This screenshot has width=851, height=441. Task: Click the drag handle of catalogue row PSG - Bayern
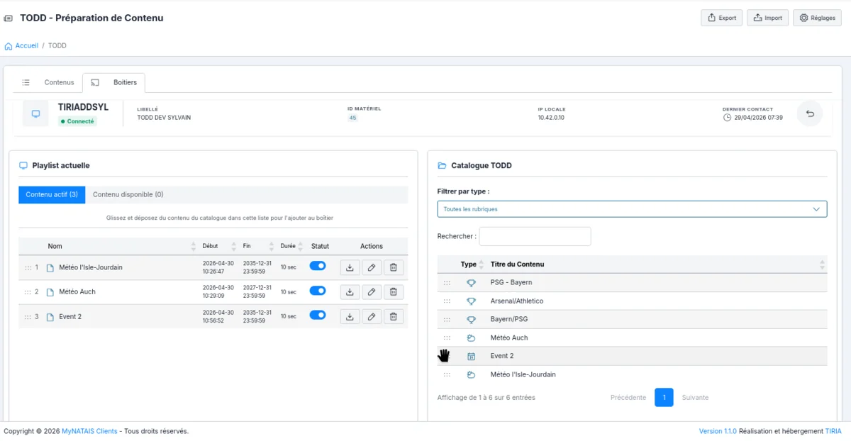447,283
